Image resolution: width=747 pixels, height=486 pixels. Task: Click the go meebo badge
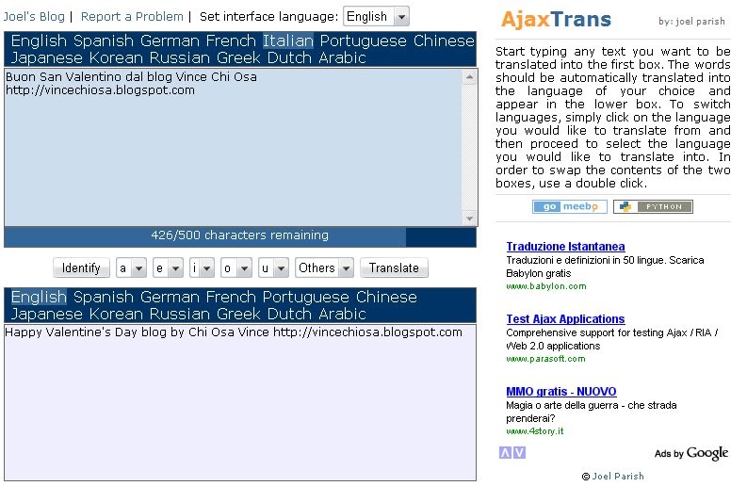569,207
